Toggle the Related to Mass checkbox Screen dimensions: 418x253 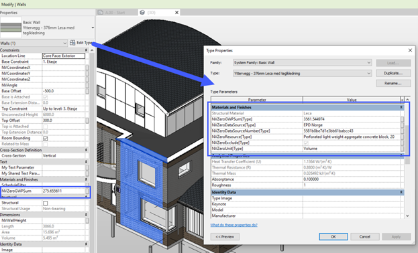pos(46,144)
